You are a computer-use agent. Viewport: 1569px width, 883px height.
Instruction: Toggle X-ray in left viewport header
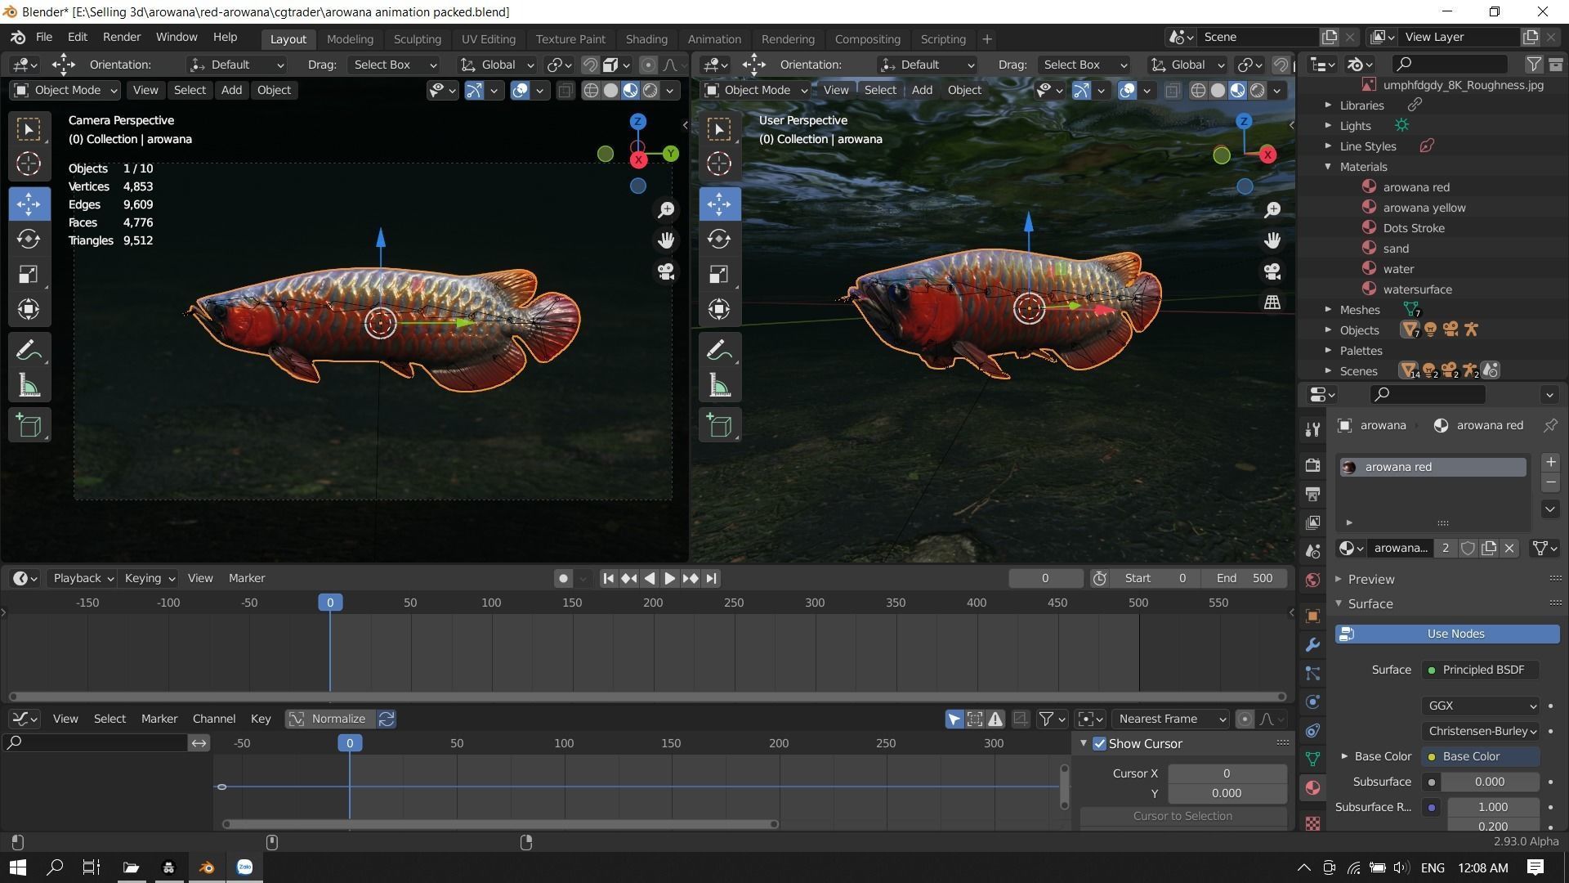pos(565,90)
